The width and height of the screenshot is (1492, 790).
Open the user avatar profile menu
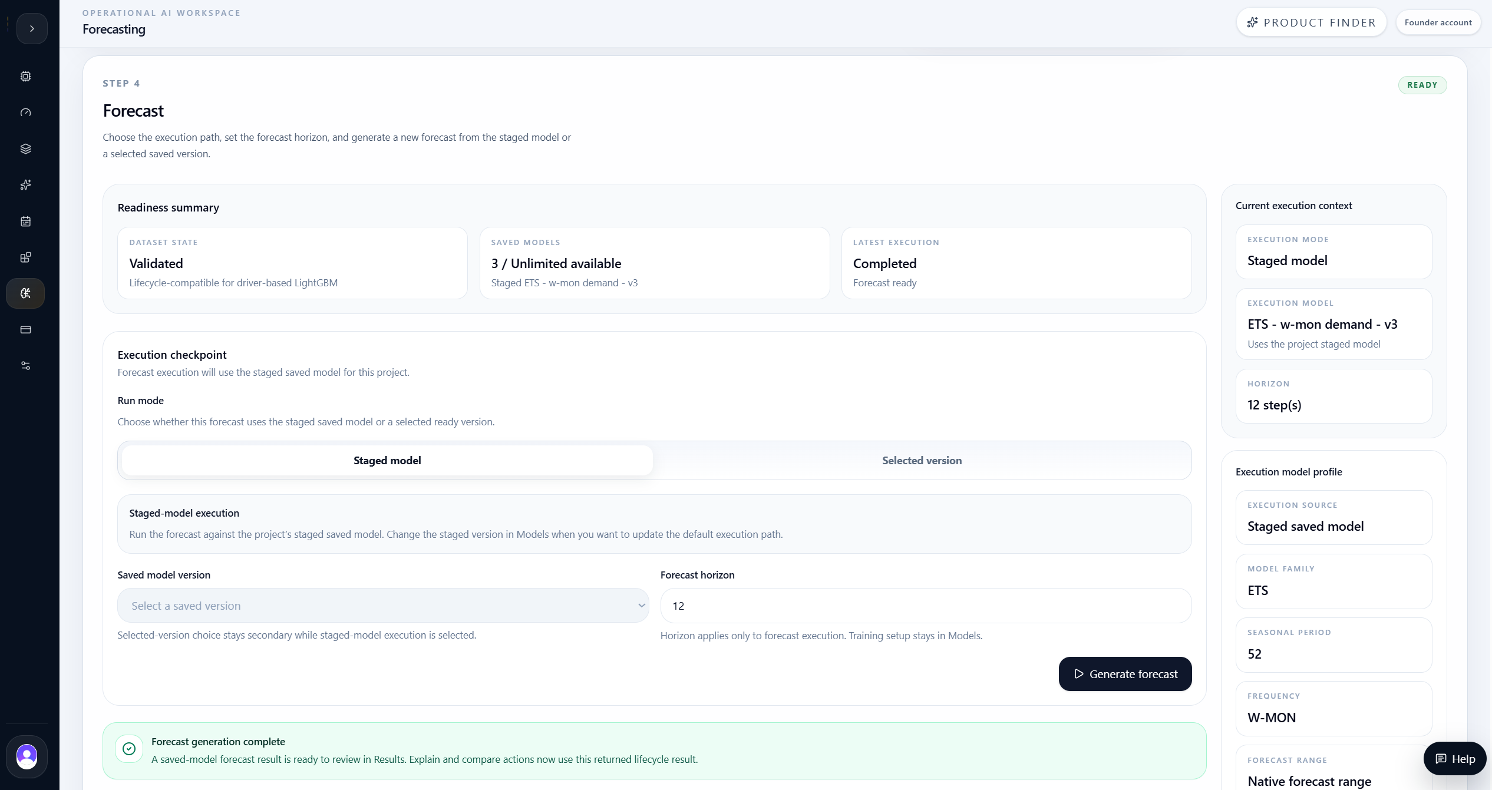click(27, 756)
